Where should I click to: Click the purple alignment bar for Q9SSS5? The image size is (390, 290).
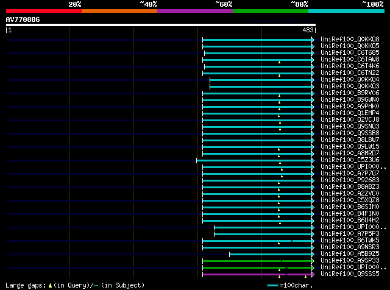pyautogui.click(x=257, y=274)
